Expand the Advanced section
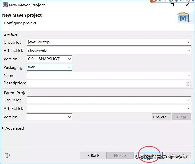 click(3, 128)
